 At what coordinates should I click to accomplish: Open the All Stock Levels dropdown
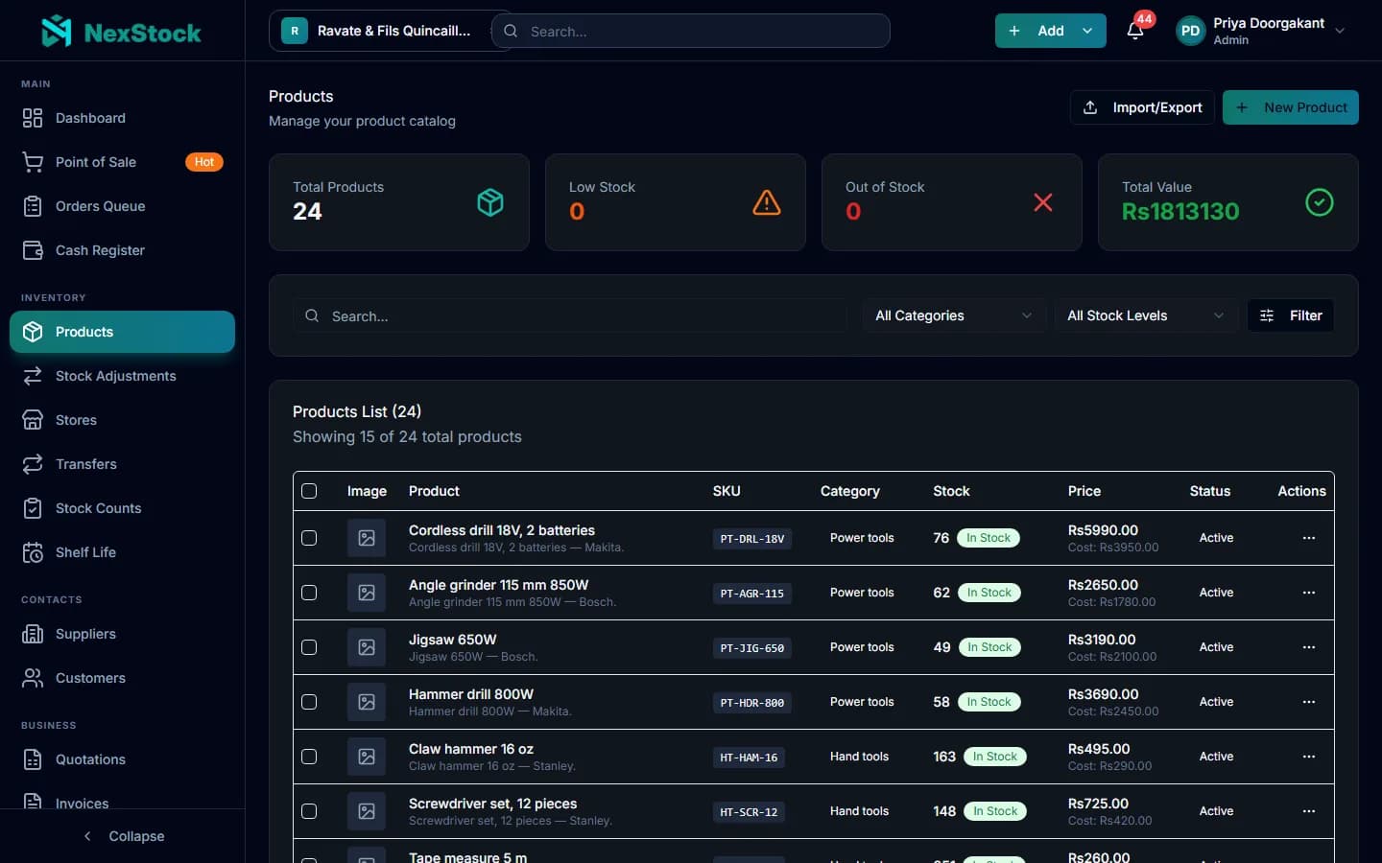point(1146,315)
